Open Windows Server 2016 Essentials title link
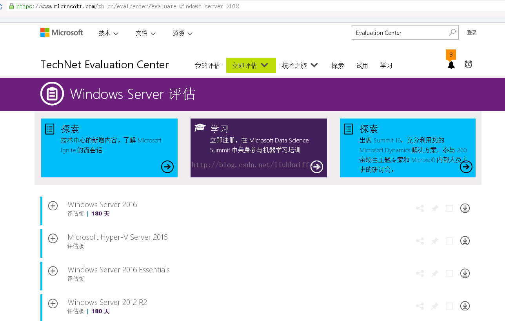505x321 pixels. [x=118, y=270]
